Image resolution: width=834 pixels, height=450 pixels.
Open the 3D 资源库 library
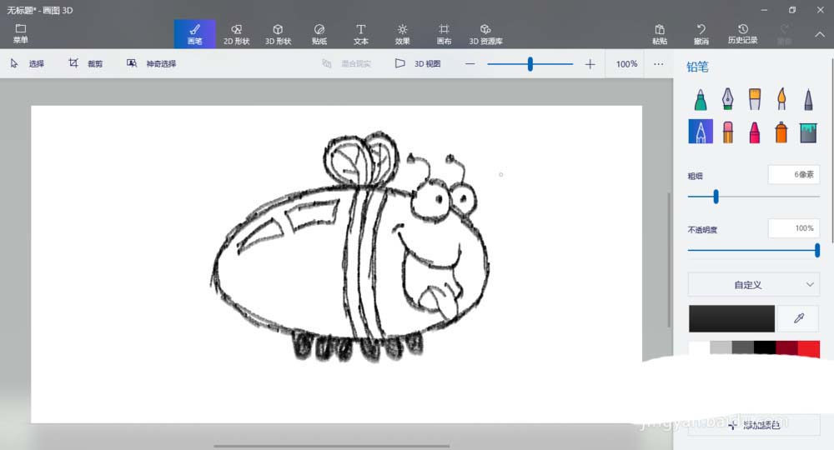tap(485, 34)
